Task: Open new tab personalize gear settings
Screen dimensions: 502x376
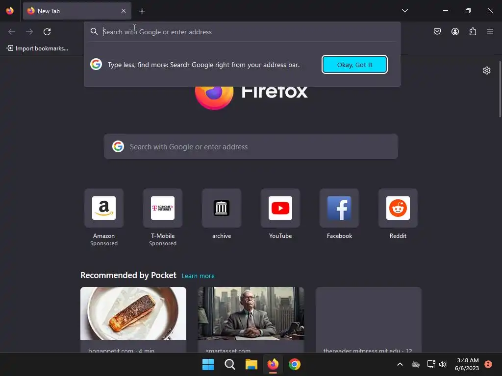Action: [x=487, y=70]
